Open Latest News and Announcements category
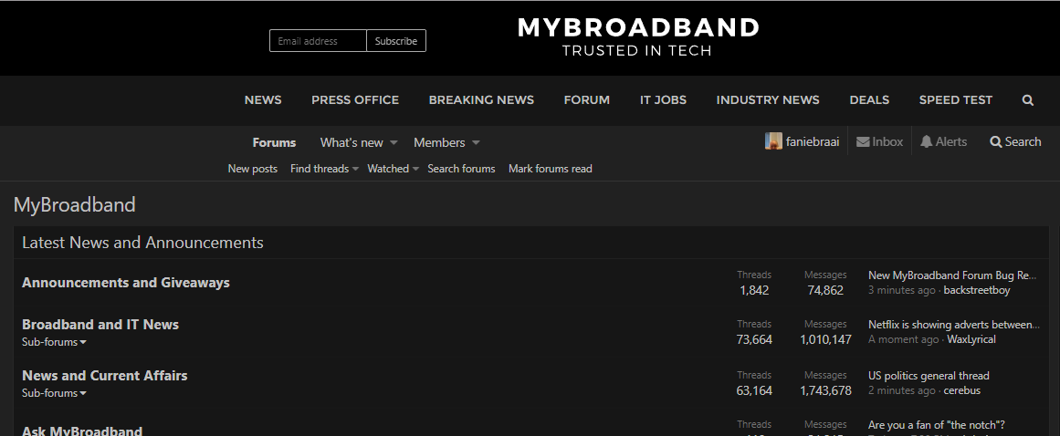This screenshot has width=1060, height=436. 142,243
